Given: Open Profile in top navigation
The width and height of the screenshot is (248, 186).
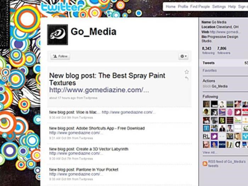Looking at the screenshot, I should [183, 7].
